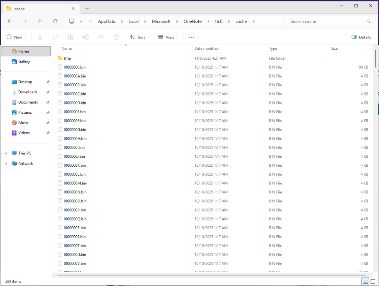Open the New dropdown menu
Viewport: 379px width, 286px height.
[x=16, y=37]
